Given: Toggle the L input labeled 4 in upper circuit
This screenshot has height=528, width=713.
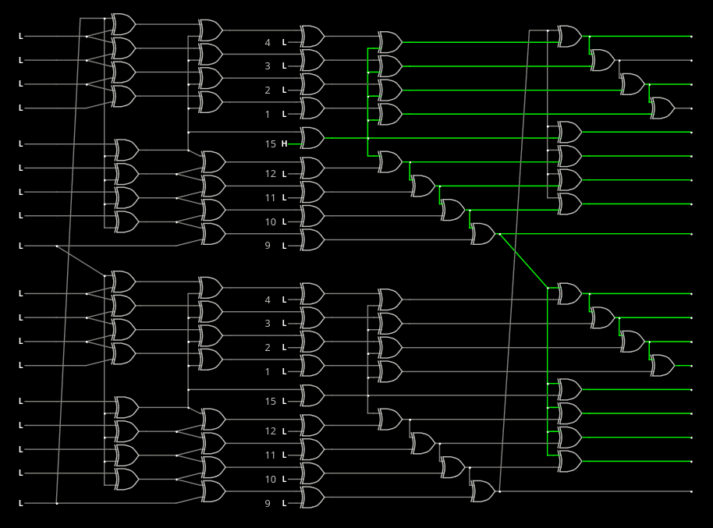Looking at the screenshot, I should (284, 43).
